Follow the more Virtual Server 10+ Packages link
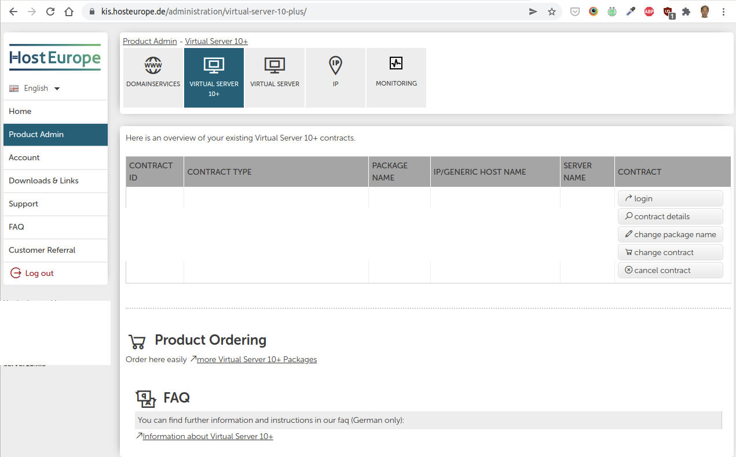The height and width of the screenshot is (457, 736). click(257, 359)
